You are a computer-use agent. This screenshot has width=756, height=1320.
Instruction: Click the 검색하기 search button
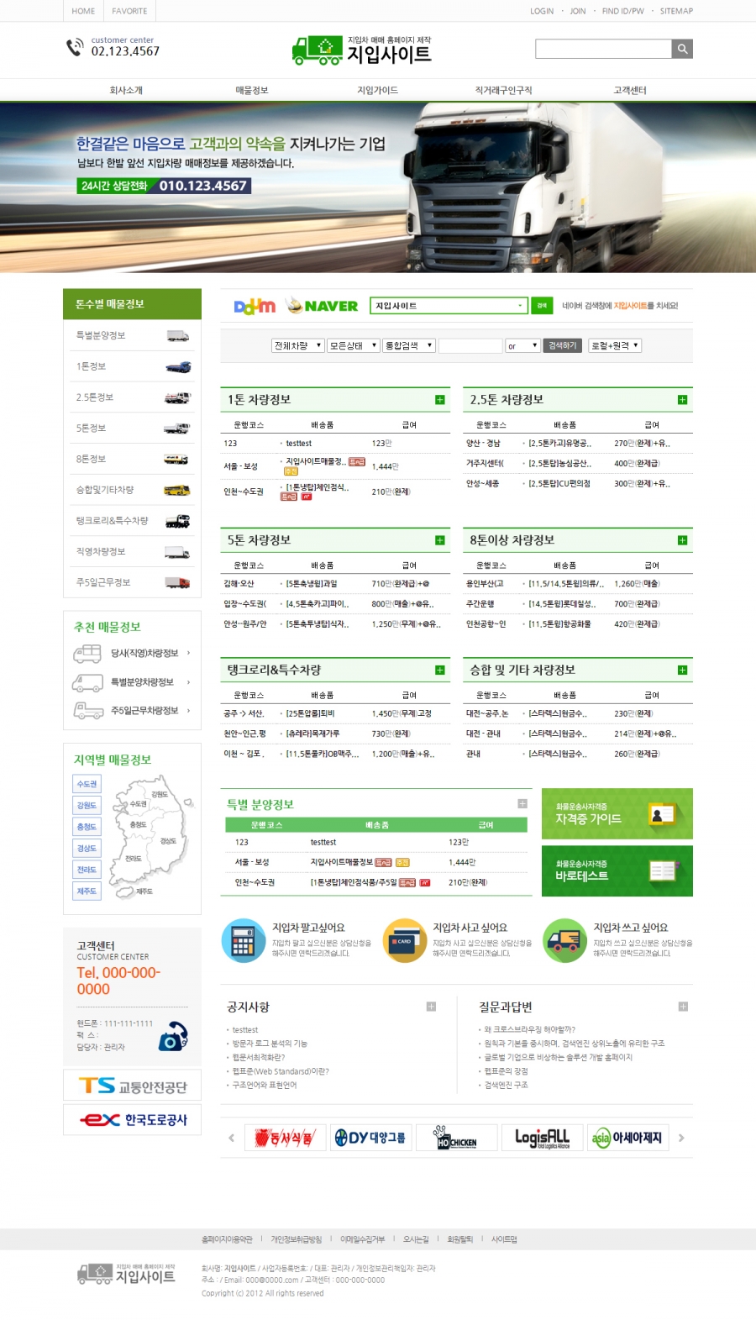(562, 345)
